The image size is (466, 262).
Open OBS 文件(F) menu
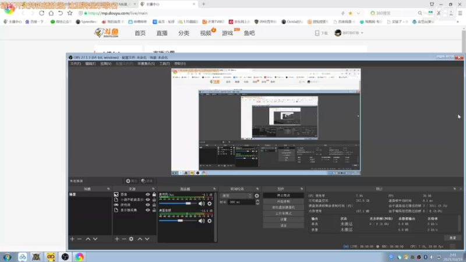click(76, 63)
